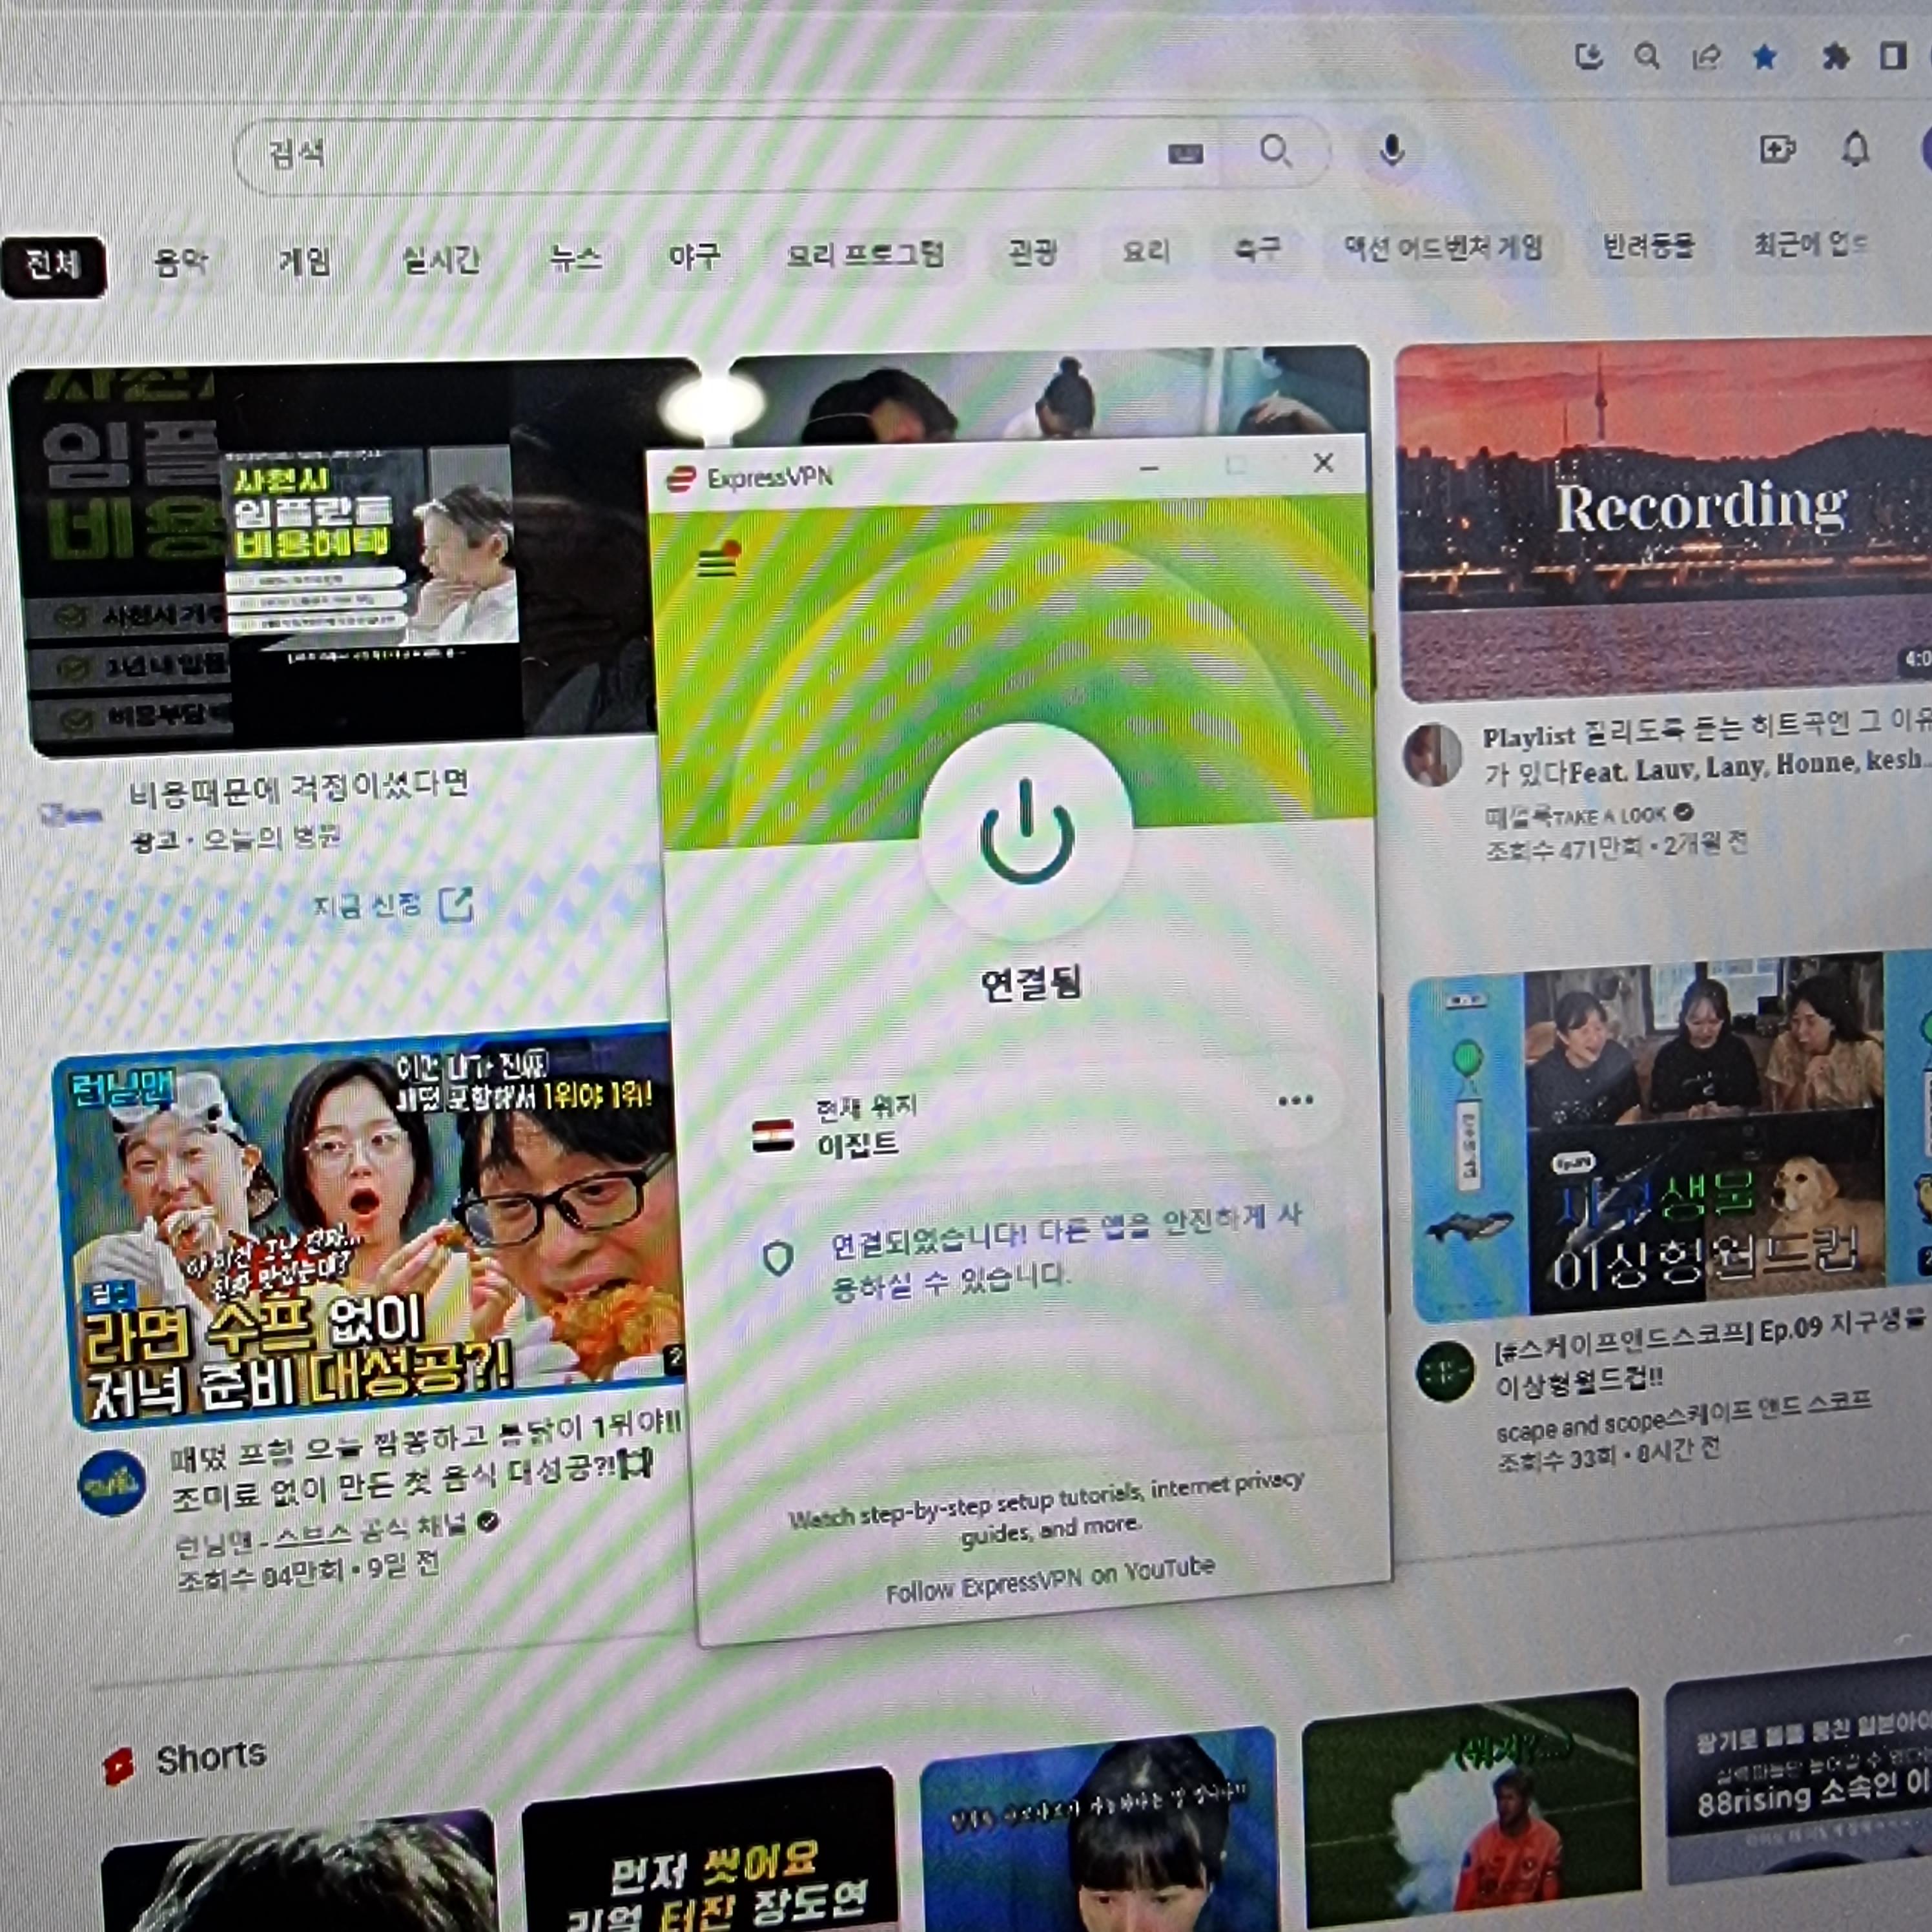Bookmark this page with star icon
Image resolution: width=1932 pixels, height=1932 pixels.
1764,57
